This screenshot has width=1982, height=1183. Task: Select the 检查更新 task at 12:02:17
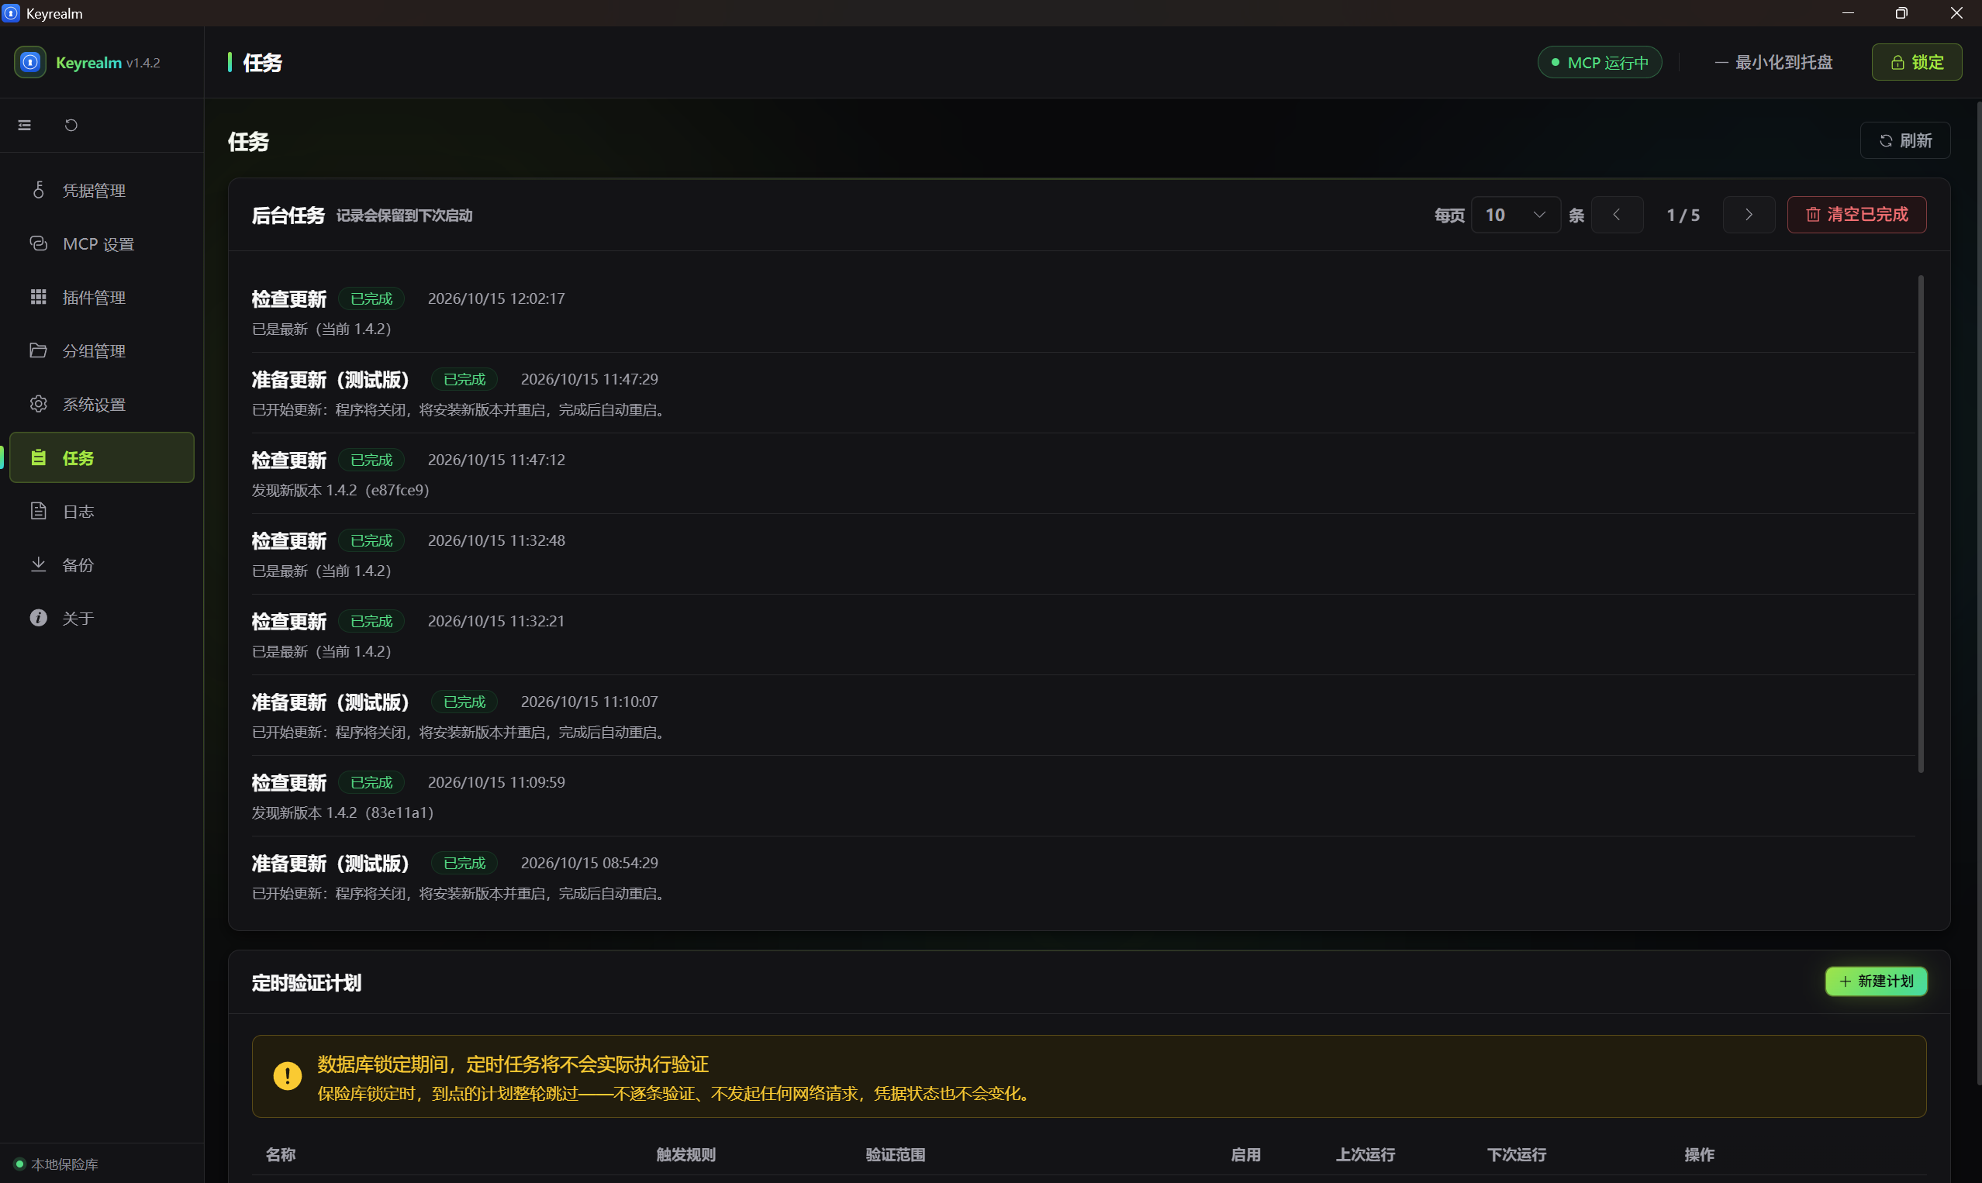[x=1083, y=312]
